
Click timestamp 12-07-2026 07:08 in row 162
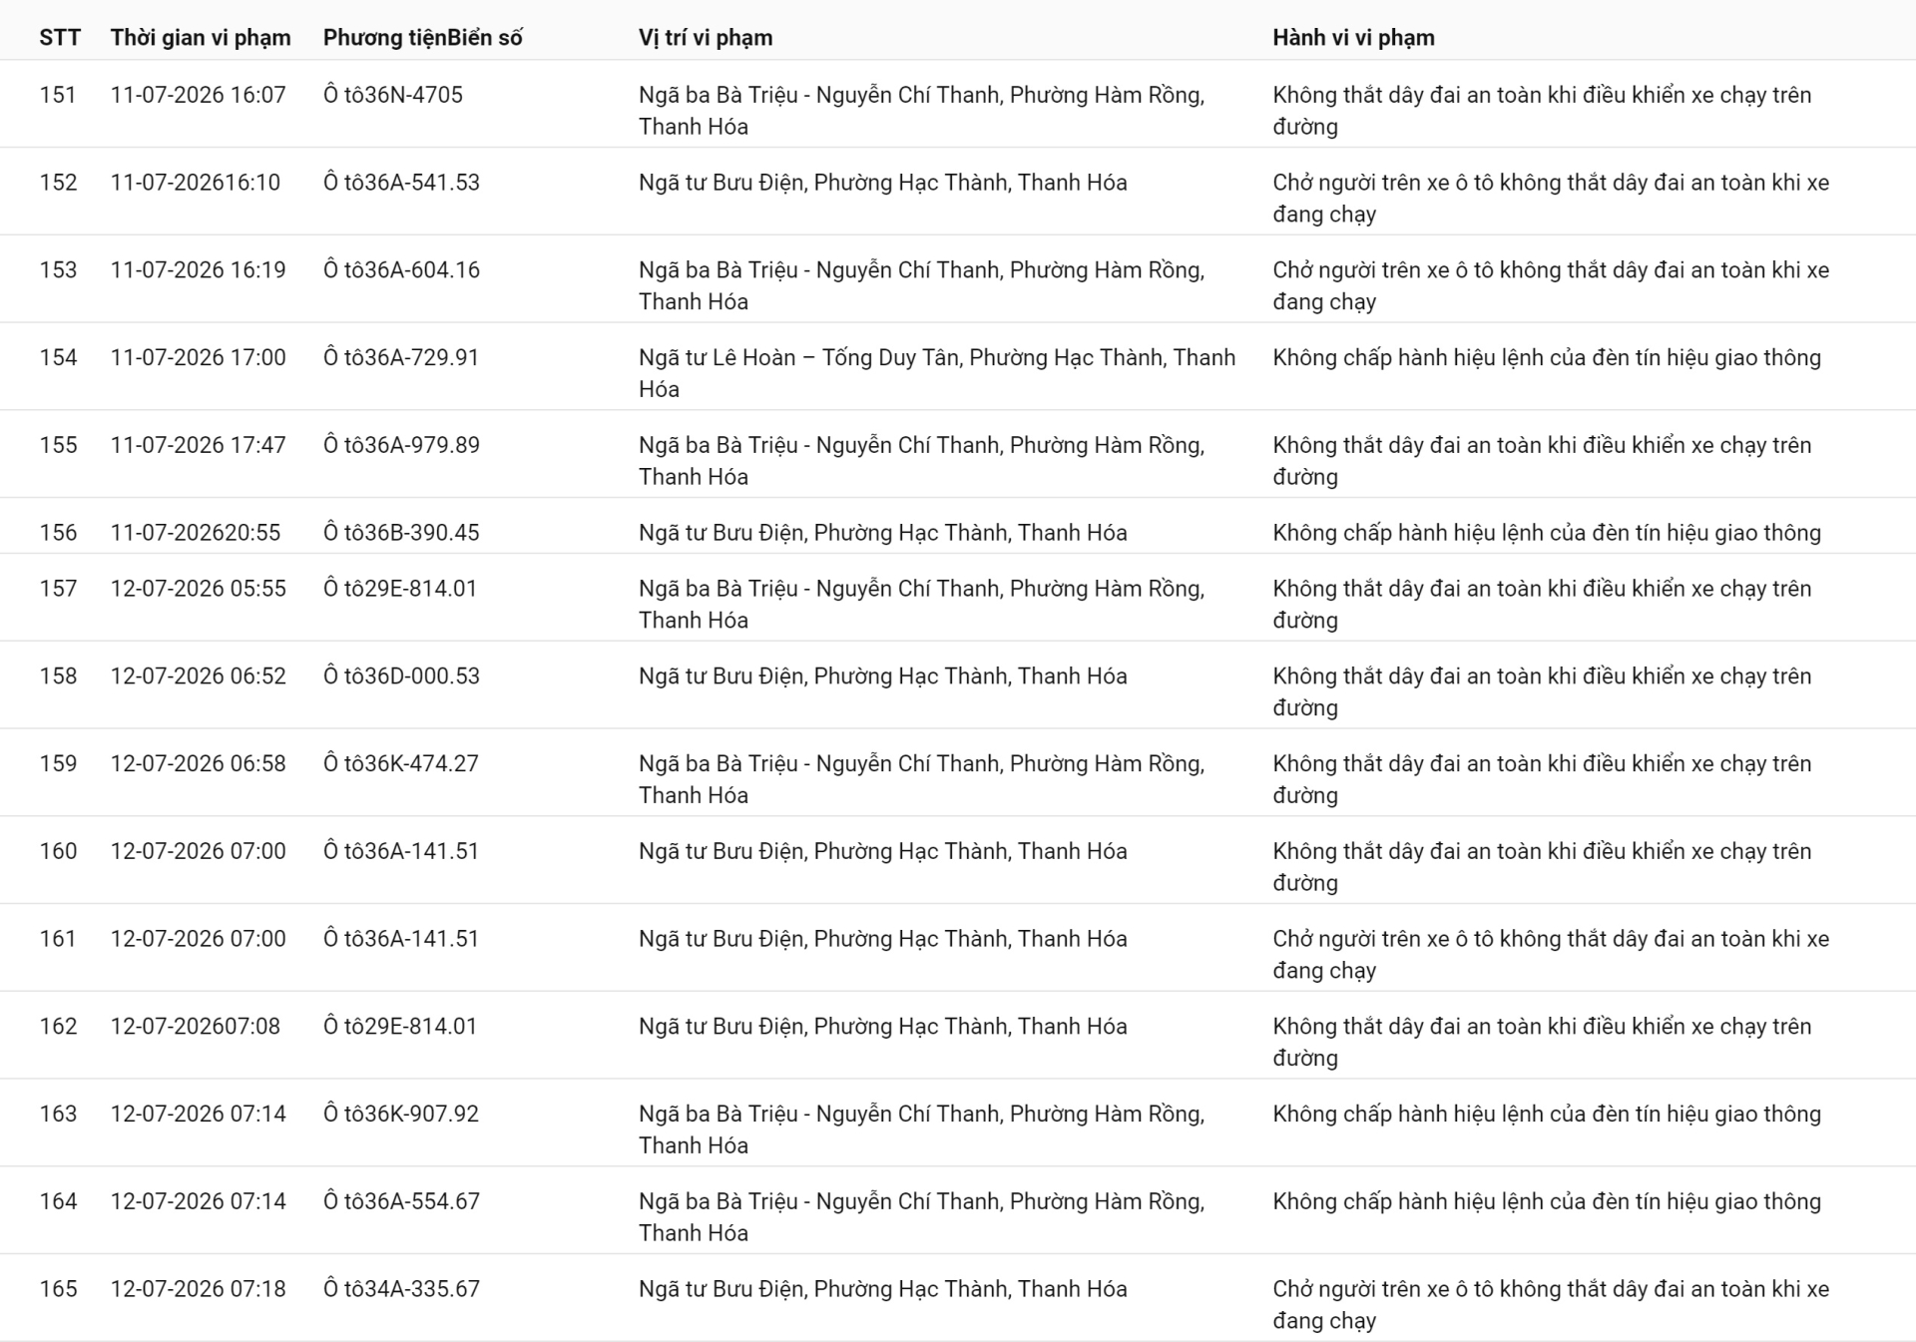click(x=196, y=1027)
